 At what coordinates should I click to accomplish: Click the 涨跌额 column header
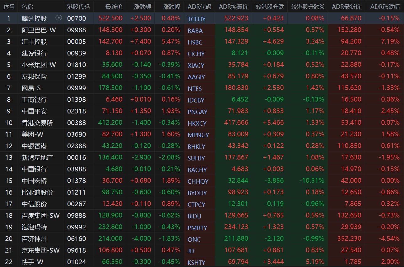click(x=143, y=7)
